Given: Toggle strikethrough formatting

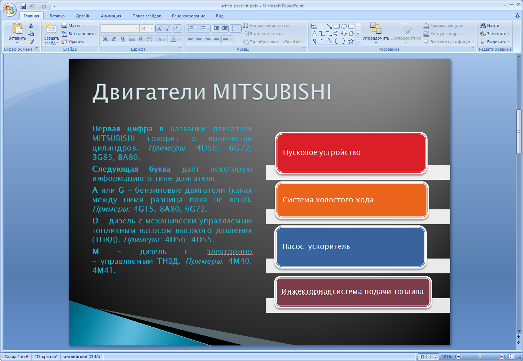Looking at the screenshot, I should click(132, 39).
